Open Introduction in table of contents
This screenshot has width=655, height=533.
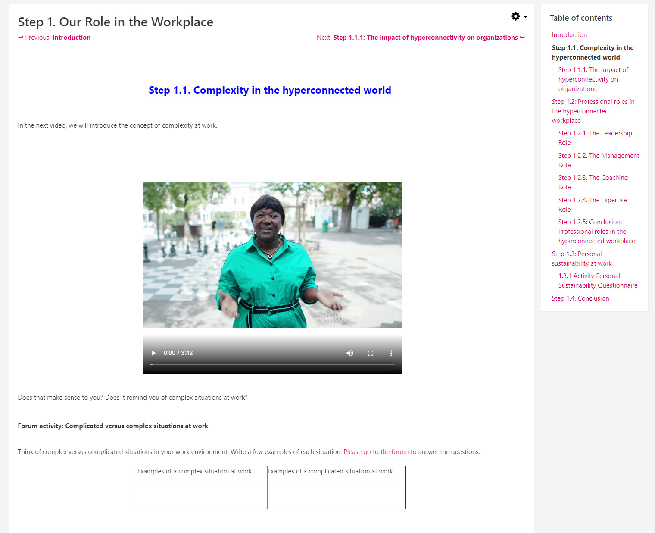point(569,35)
